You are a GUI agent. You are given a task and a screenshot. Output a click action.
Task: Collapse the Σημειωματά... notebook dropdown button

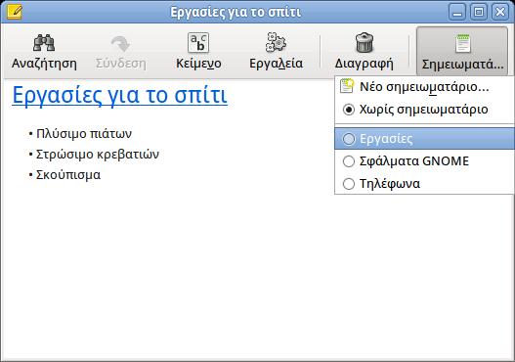[x=462, y=52]
